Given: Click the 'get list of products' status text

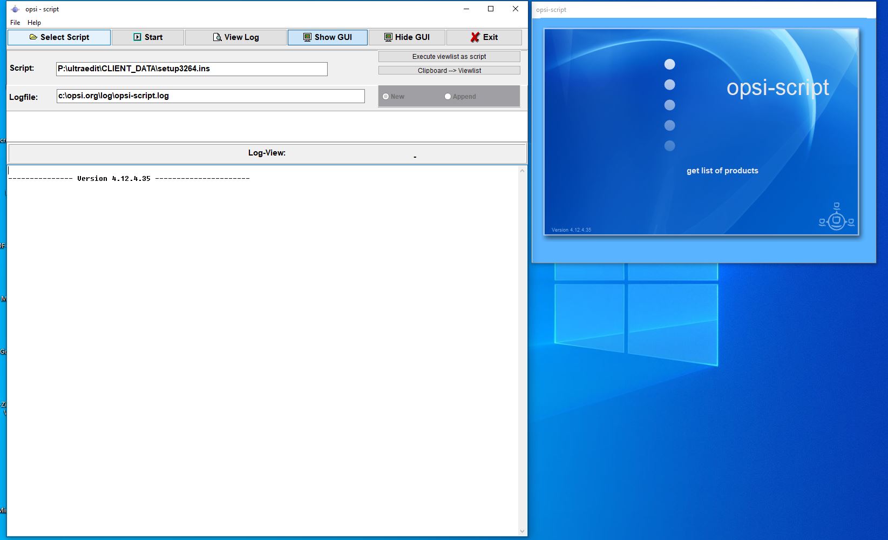Looking at the screenshot, I should [722, 171].
